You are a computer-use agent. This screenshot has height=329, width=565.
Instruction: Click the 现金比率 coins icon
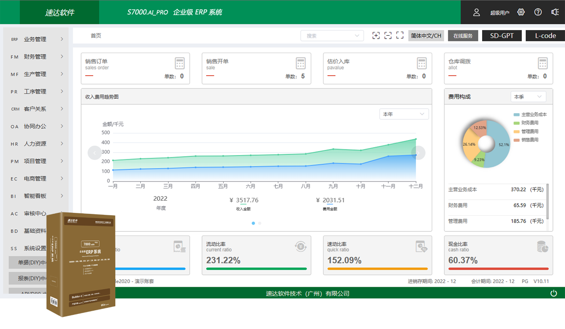coord(543,246)
